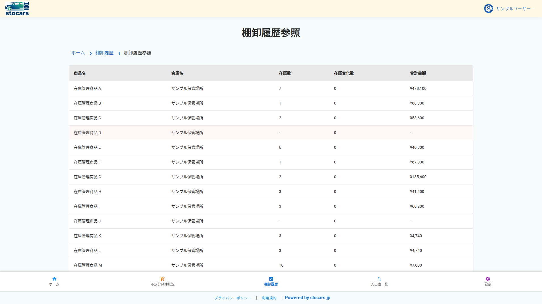
Task: Select the 入出庫一覧 tab label
Action: point(379,284)
